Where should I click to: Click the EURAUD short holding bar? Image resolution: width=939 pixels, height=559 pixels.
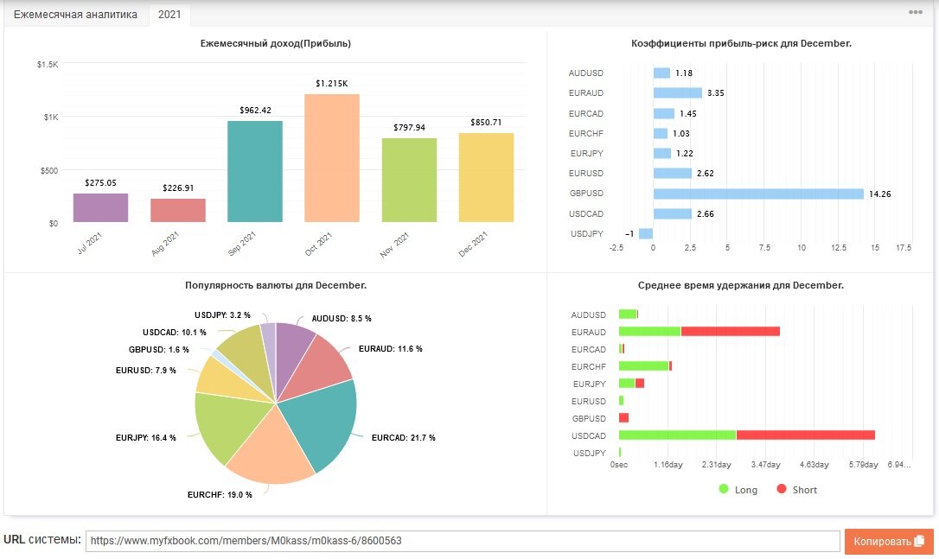[x=730, y=331]
